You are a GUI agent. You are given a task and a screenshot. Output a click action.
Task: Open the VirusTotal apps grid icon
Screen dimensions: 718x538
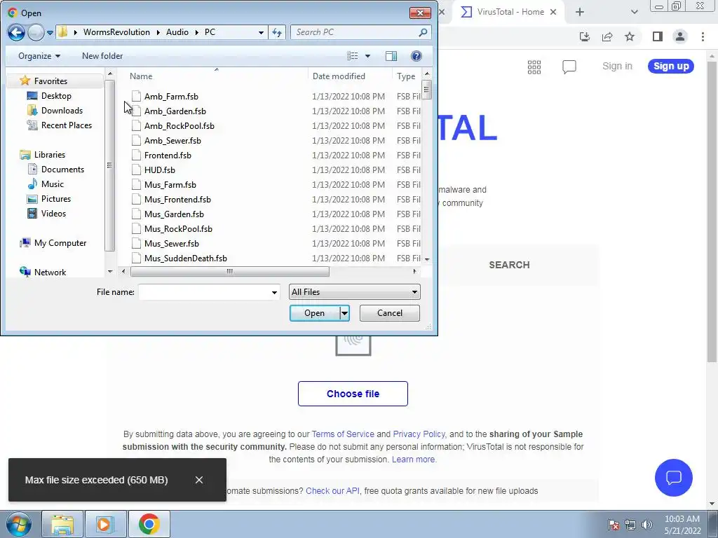click(x=534, y=67)
